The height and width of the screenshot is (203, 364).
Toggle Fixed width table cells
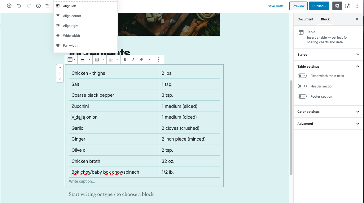(x=302, y=76)
